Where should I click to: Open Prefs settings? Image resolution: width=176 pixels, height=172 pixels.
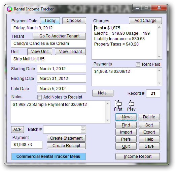tap(126, 139)
